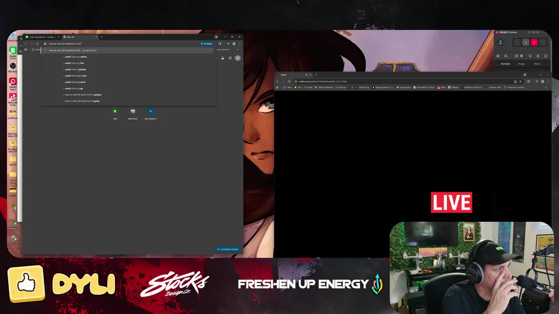The height and width of the screenshot is (314, 559).
Task: Go back in the Netflix Chrome window
Action: pyautogui.click(x=277, y=82)
